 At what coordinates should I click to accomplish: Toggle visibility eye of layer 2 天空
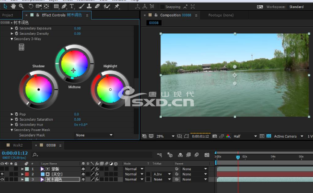click(2, 174)
